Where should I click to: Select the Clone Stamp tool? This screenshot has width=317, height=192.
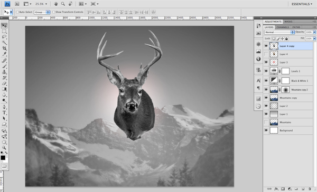tap(4, 72)
